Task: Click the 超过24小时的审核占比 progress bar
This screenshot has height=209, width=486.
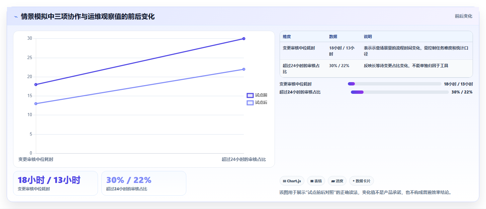Action: click(x=400, y=92)
